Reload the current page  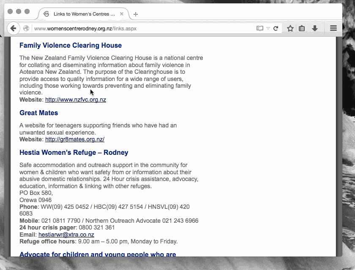[x=276, y=28]
